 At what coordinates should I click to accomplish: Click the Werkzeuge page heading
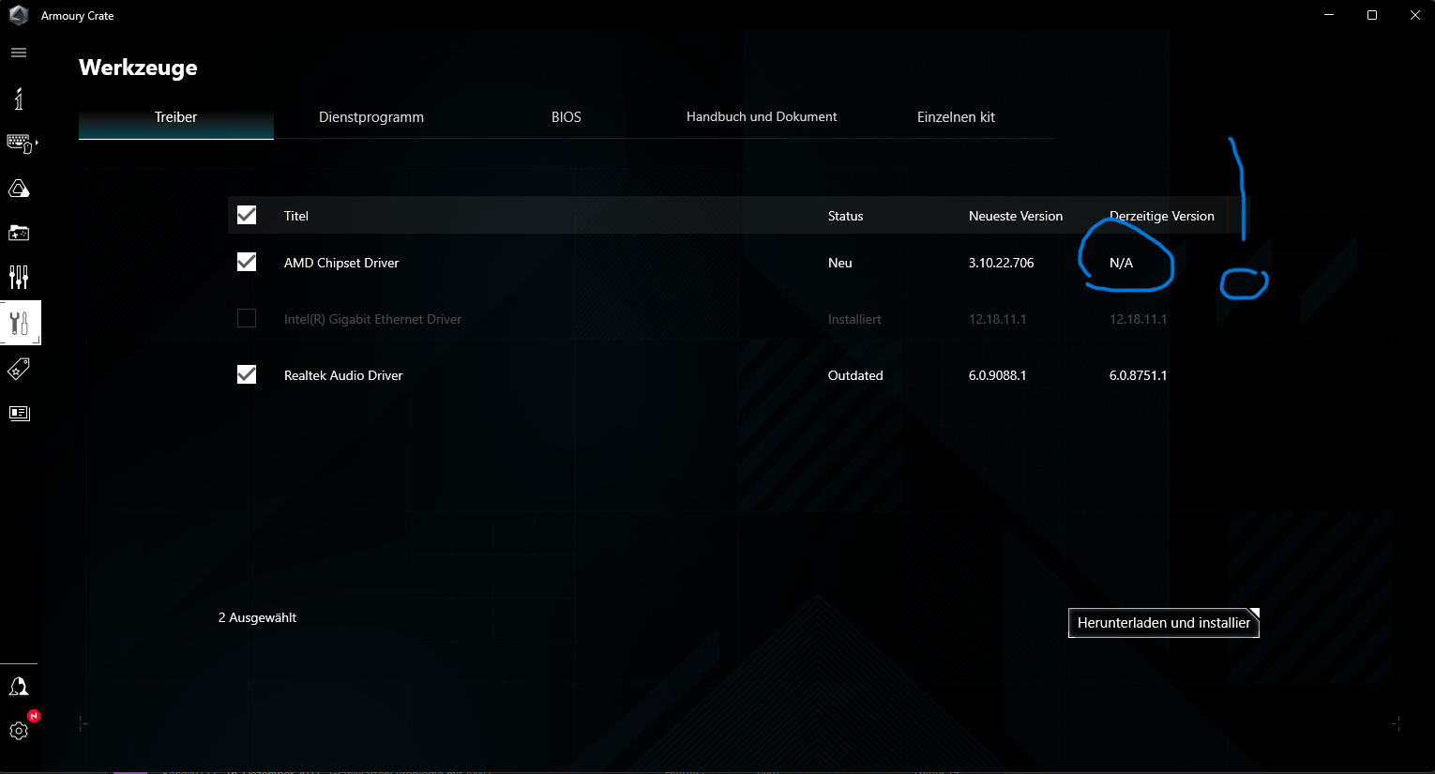pos(138,68)
